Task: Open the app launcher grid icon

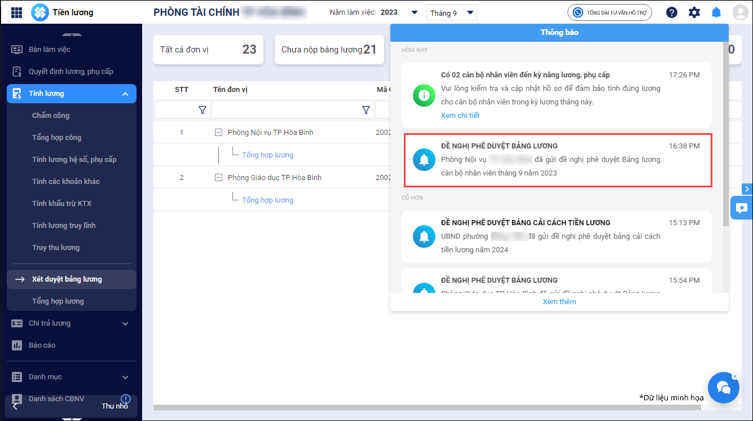Action: pos(16,12)
